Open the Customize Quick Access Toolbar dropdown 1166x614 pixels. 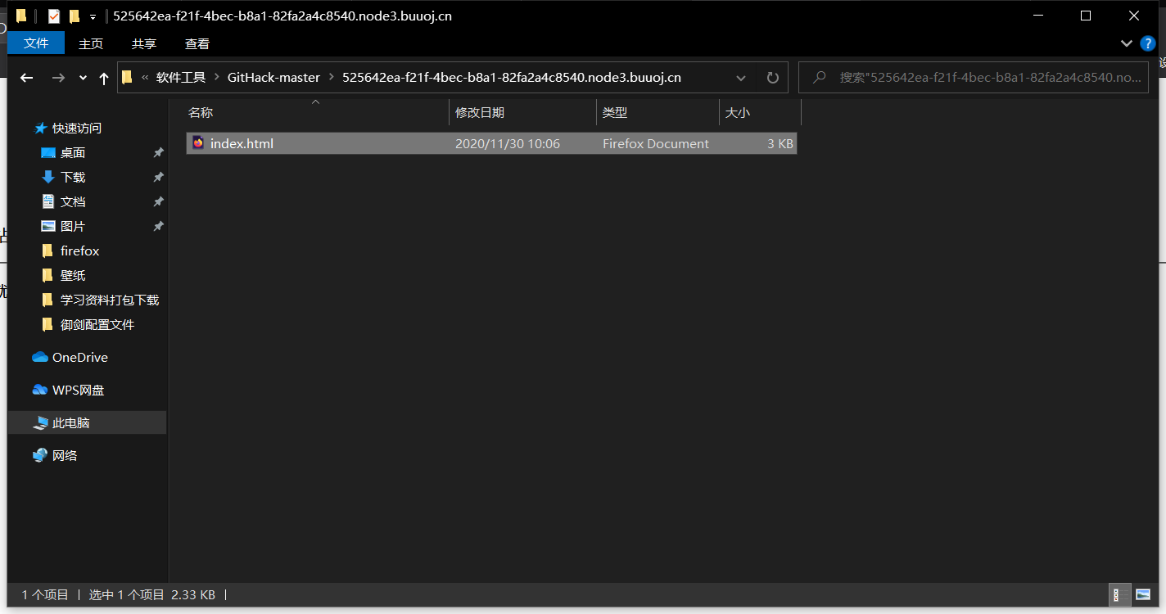[x=93, y=16]
